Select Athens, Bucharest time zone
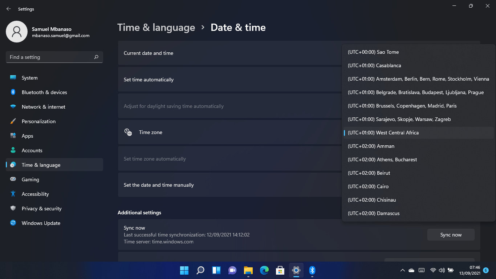 click(x=382, y=159)
